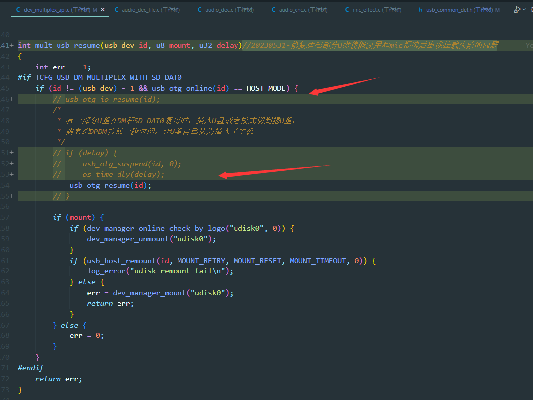Click the "if (mount) {" statement
This screenshot has height=400, width=533.
(78, 218)
